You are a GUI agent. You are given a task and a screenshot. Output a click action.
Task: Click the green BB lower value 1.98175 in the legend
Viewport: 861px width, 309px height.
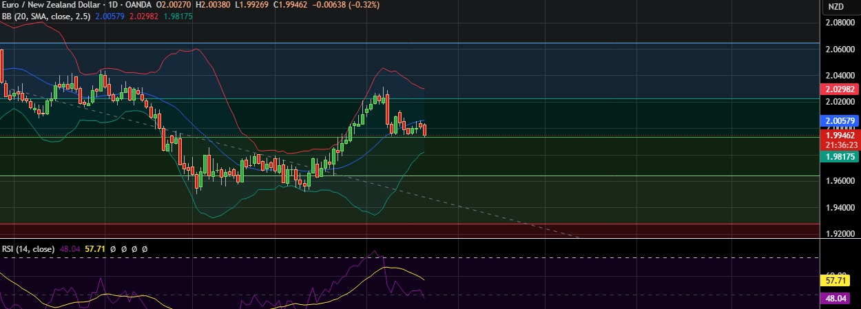[x=178, y=15]
